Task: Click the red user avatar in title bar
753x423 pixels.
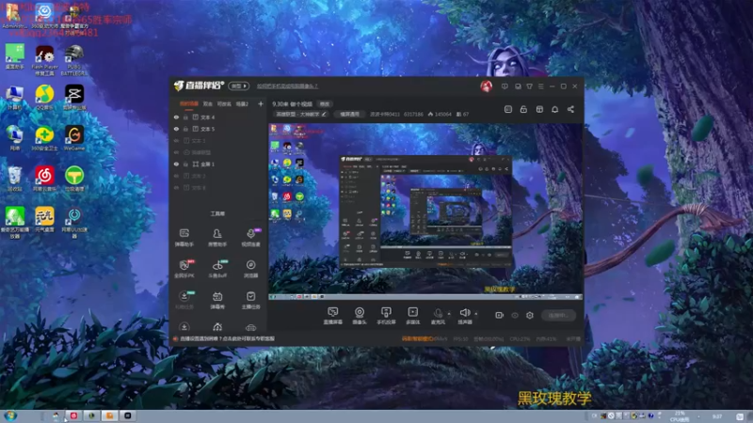Action: pyautogui.click(x=486, y=86)
